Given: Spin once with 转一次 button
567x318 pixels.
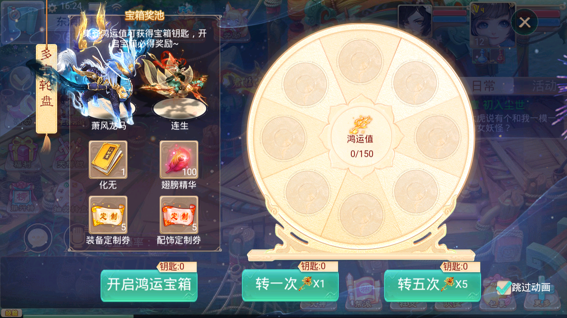Looking at the screenshot, I should click(290, 285).
